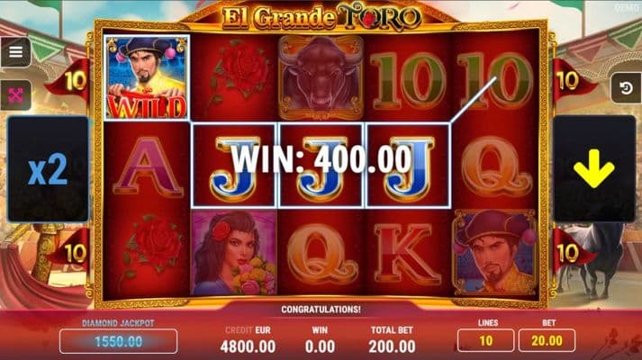Click the red K symbol

[x=407, y=254]
